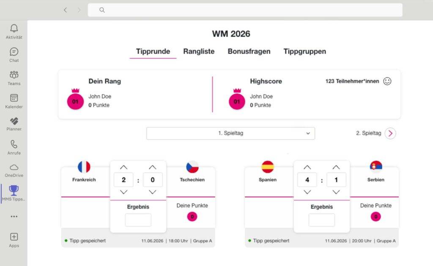The width and height of the screenshot is (433, 266).
Task: Click the smiley icon next to 123 Teilnehmer*innen
Action: pyautogui.click(x=387, y=81)
